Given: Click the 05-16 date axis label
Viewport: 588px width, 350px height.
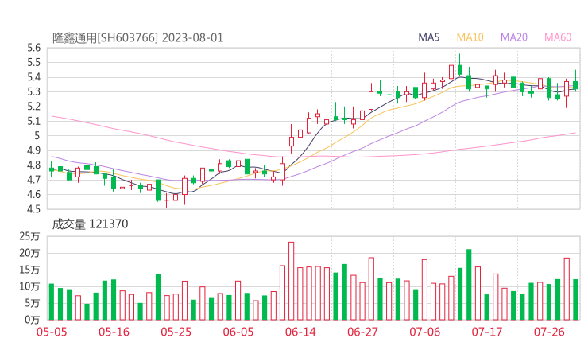Looking at the screenshot, I should point(114,332).
